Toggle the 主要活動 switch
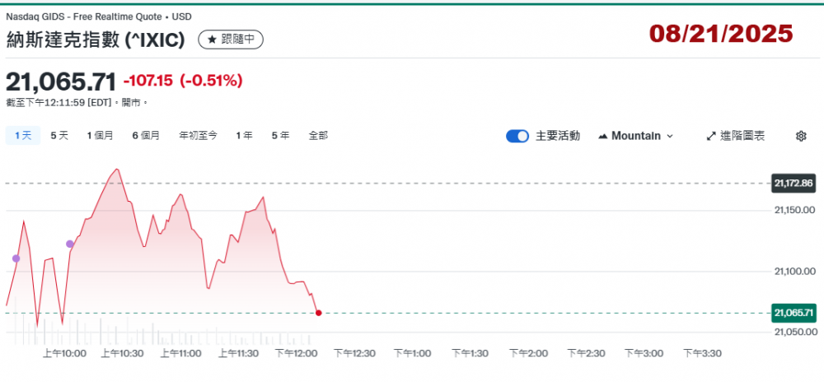This screenshot has height=382, width=824. (517, 136)
